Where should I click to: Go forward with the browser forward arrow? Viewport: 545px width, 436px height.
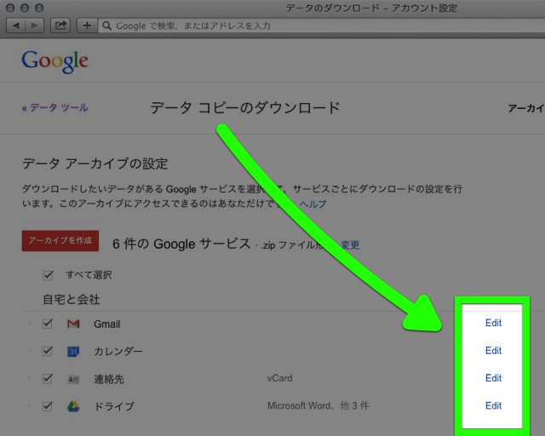(34, 26)
